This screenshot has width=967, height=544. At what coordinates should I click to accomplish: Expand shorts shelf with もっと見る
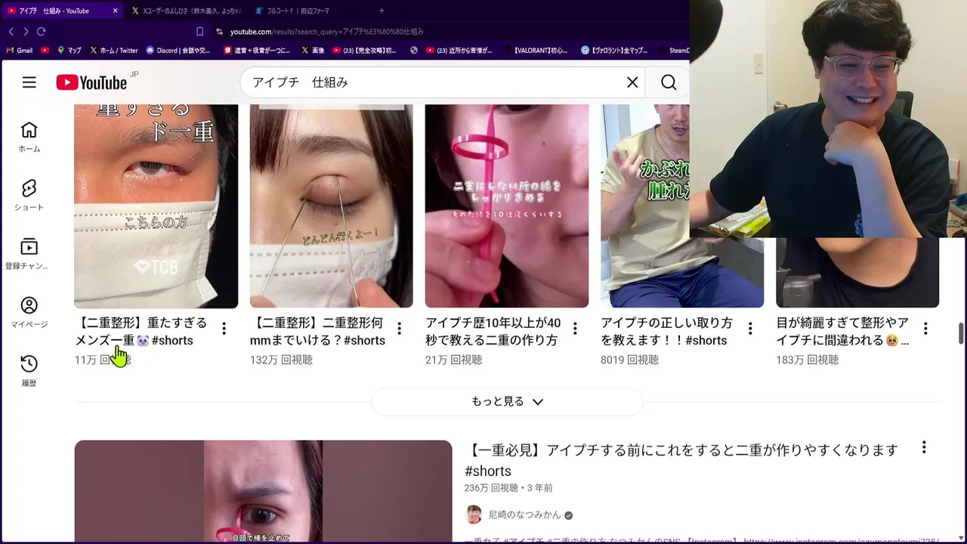507,401
